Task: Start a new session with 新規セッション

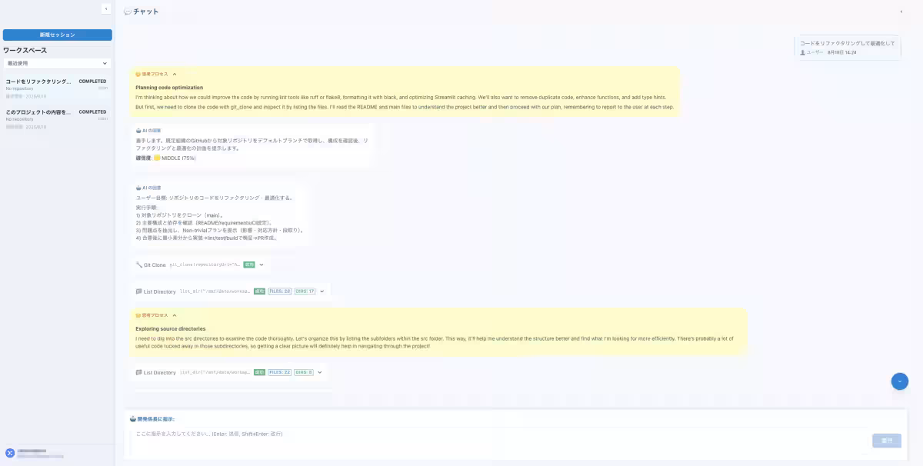Action: 57,35
